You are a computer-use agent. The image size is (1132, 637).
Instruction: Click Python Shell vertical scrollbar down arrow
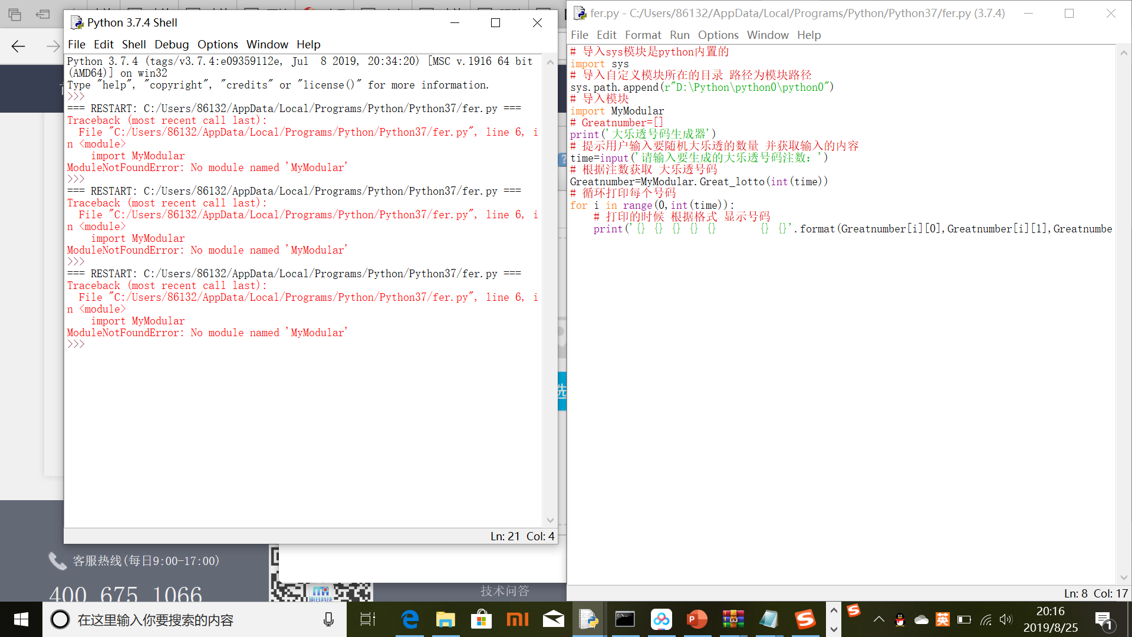pos(550,520)
